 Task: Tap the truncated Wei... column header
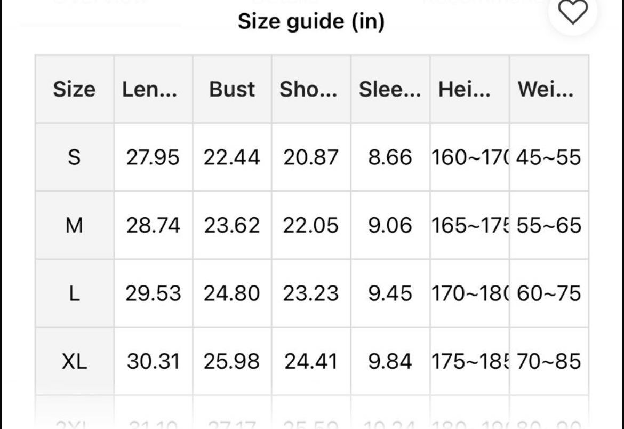coord(546,89)
